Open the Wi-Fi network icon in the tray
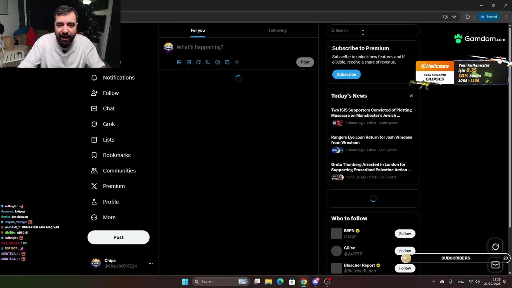Screen dimensions: 512x288 471,282
